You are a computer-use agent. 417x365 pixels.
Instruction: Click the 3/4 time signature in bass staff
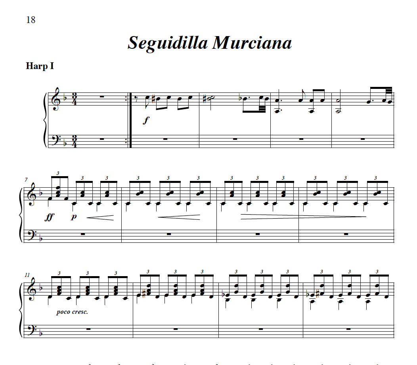(74, 141)
